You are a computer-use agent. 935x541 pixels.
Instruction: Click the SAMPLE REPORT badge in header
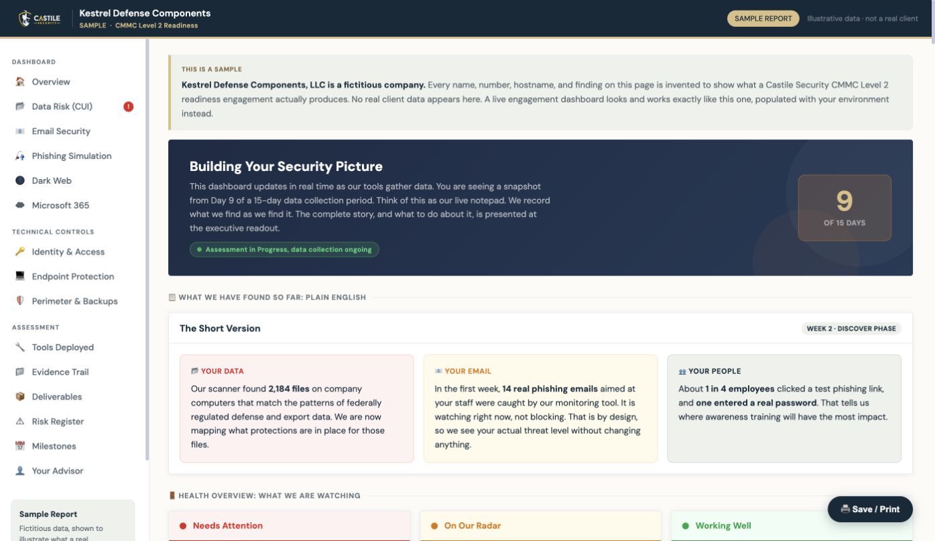point(763,19)
